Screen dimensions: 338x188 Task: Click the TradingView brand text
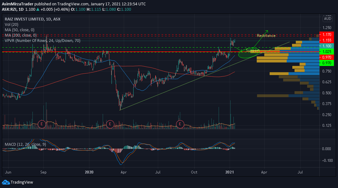[x=22, y=182]
